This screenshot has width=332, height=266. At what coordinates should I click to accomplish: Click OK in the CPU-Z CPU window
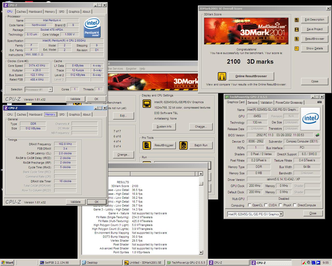(x=96, y=99)
